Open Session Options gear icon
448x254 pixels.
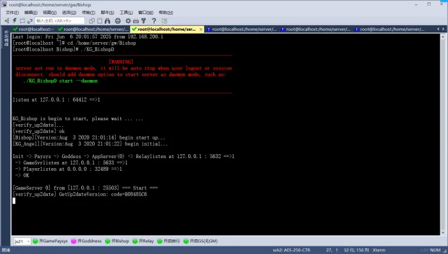(128, 21)
